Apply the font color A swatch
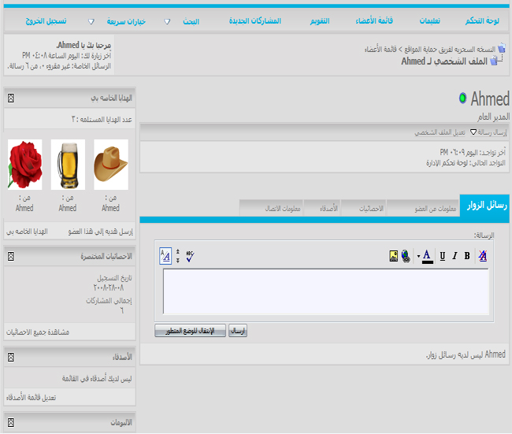This screenshot has width=512, height=434. (x=427, y=255)
